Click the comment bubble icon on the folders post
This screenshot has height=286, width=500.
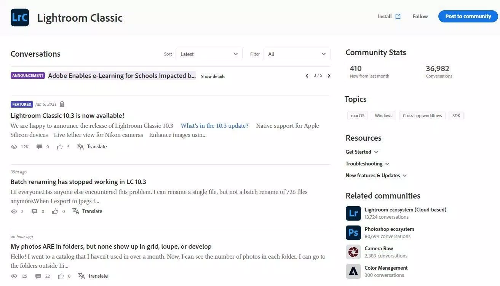tap(38, 276)
